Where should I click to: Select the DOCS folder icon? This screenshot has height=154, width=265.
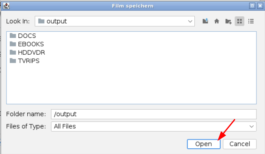click(13, 35)
